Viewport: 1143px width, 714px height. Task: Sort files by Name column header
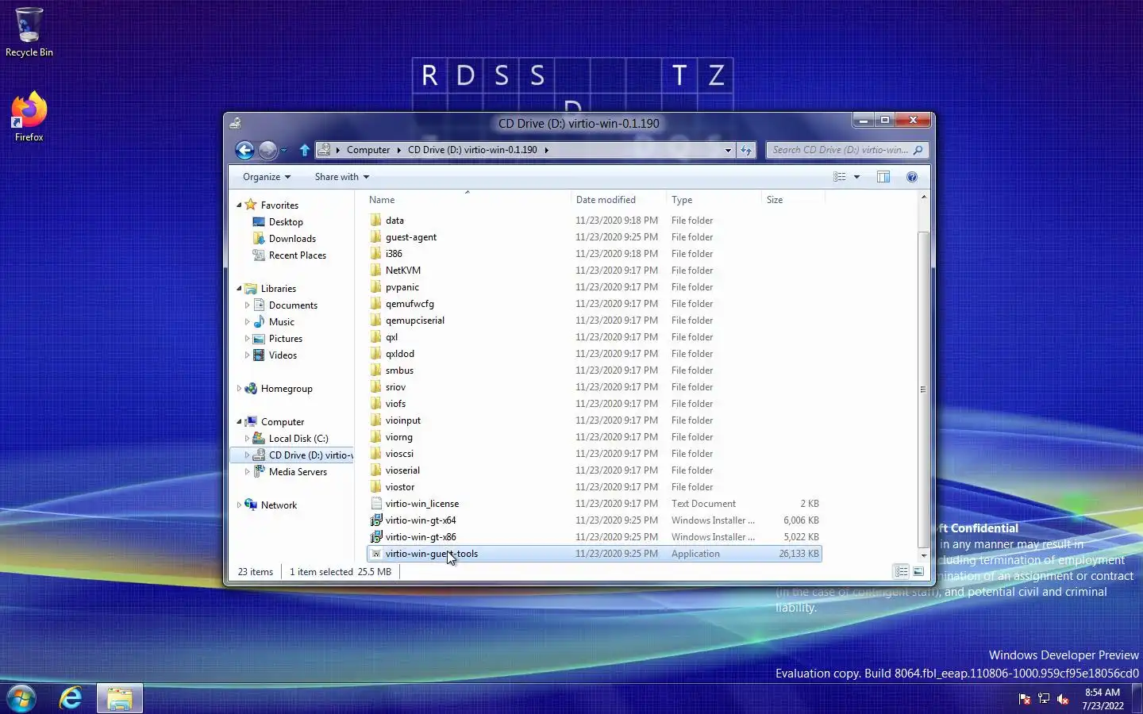point(467,200)
